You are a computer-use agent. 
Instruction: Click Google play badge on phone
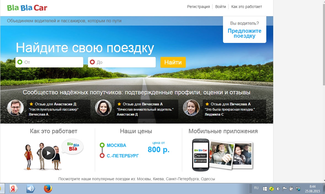pyautogui.click(x=200, y=161)
